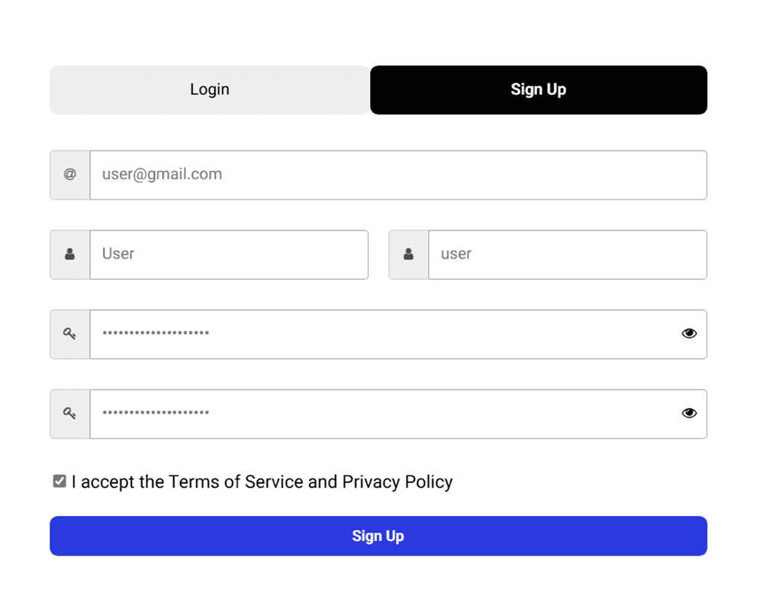
Task: Click the key icon beside the first password field
Action: click(x=70, y=333)
